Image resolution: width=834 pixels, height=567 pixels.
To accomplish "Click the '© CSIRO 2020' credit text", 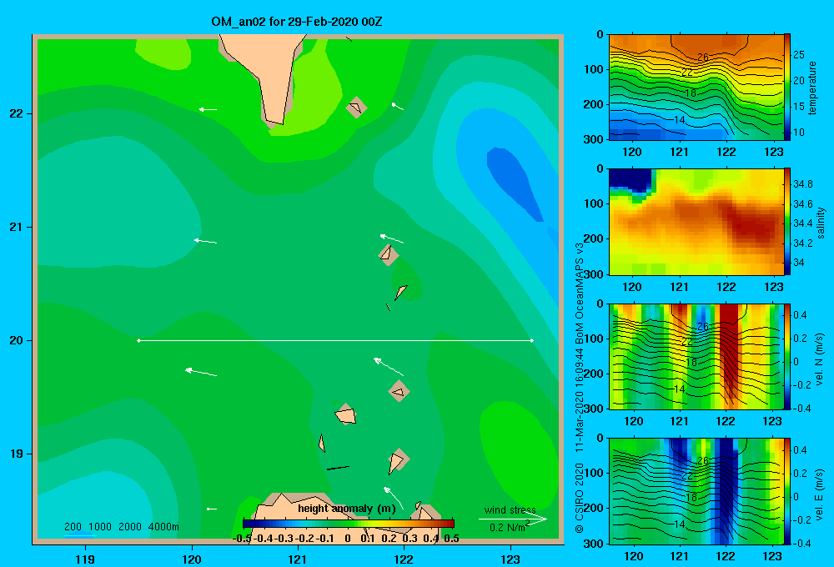I will tap(580, 498).
